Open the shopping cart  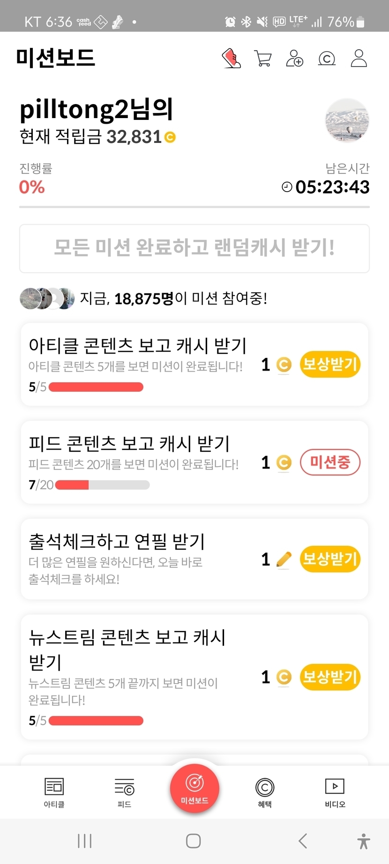tap(263, 59)
